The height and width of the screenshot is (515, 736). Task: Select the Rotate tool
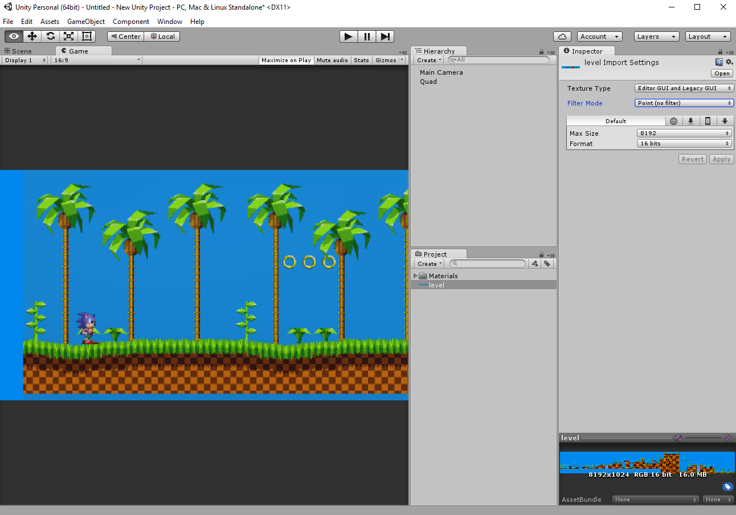50,36
